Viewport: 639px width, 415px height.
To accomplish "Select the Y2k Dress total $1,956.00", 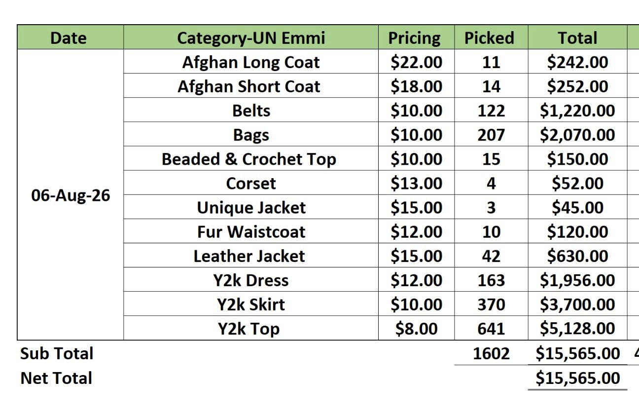I will [577, 279].
